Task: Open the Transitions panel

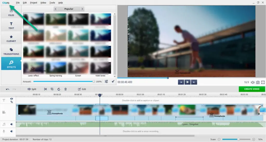Action: tap(11, 51)
